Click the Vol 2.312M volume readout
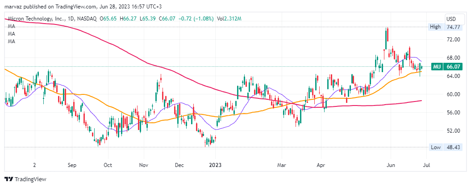Screen dimensions: 471x187 pyautogui.click(x=229, y=19)
